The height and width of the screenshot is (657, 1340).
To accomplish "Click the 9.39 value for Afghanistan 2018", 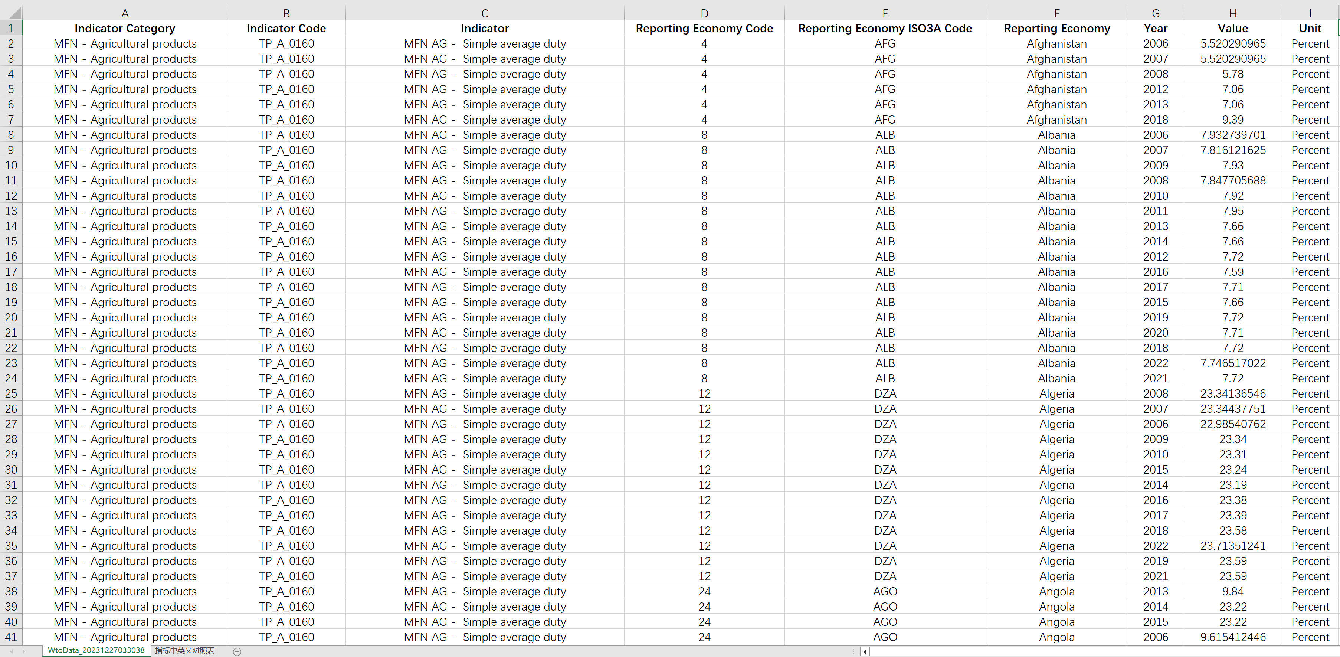I will tap(1232, 120).
